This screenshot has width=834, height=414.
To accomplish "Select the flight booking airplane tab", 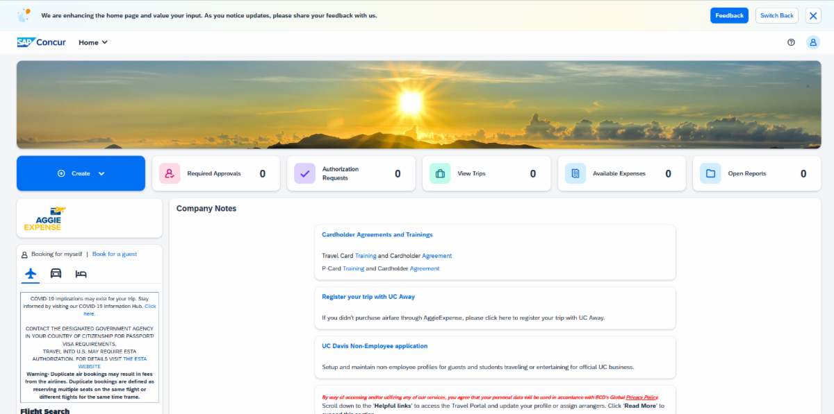I will click(30, 273).
